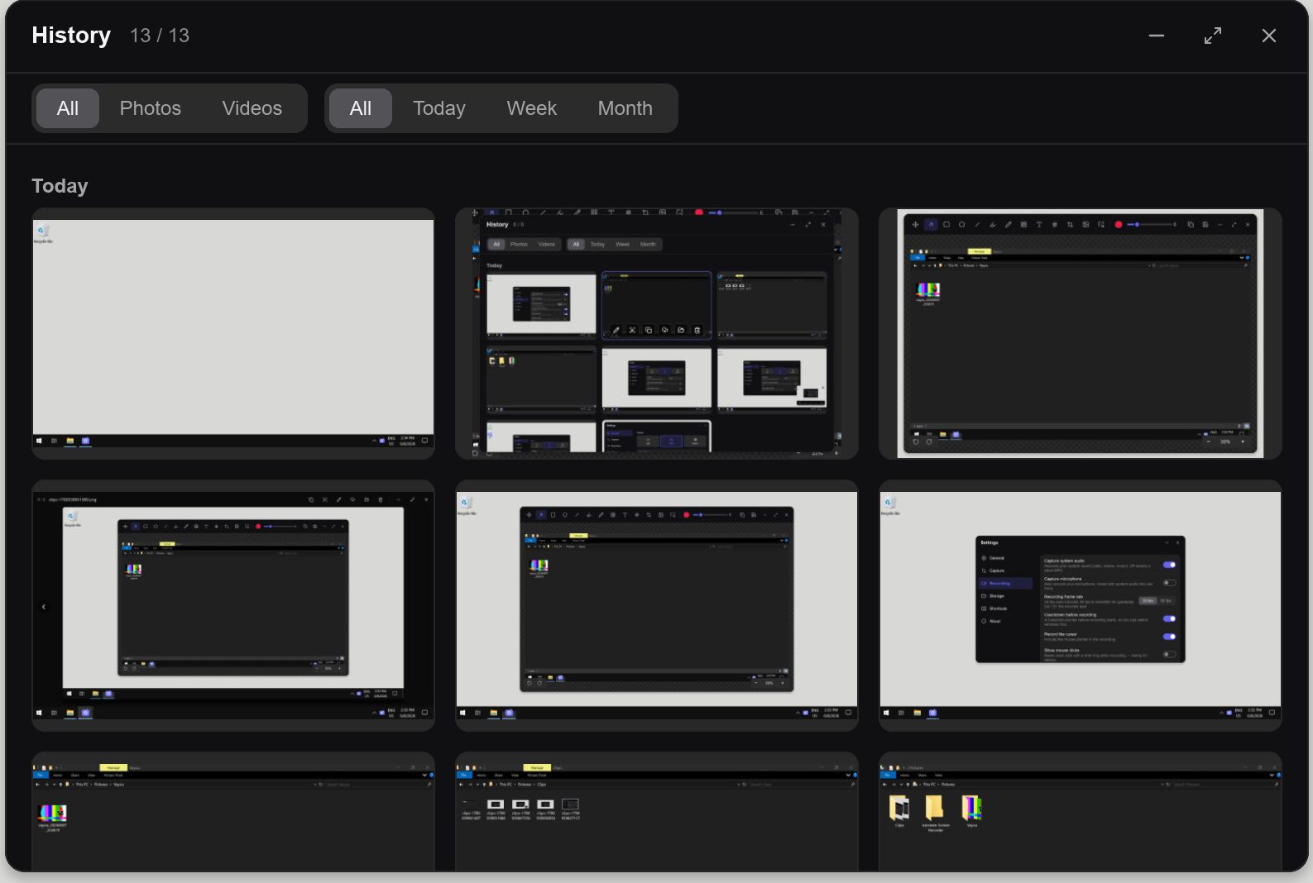Open the thumbnail showing the History window
This screenshot has height=883, width=1313.
(657, 333)
